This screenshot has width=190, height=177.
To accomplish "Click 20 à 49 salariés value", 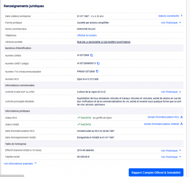I will pyautogui.click(x=85, y=150).
